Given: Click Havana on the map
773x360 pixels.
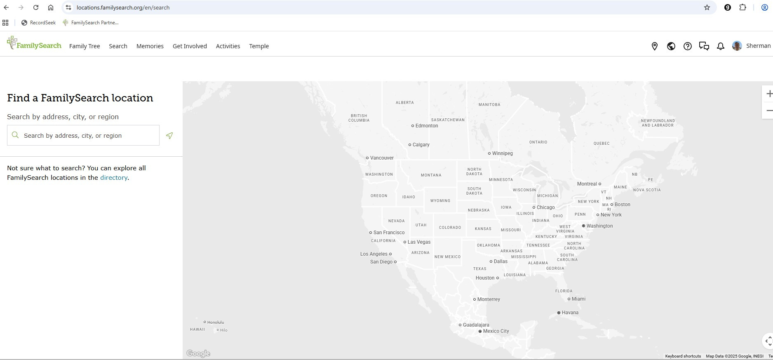Looking at the screenshot, I should [568, 313].
